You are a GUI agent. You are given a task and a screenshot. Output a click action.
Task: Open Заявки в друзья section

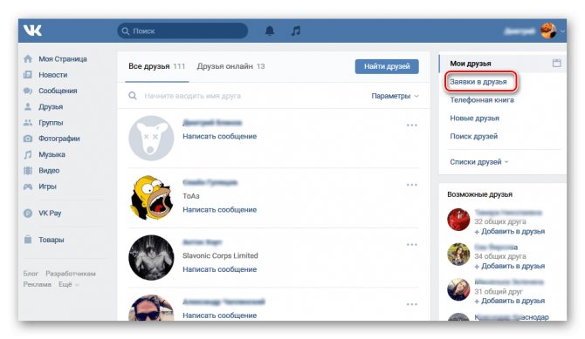(x=478, y=82)
